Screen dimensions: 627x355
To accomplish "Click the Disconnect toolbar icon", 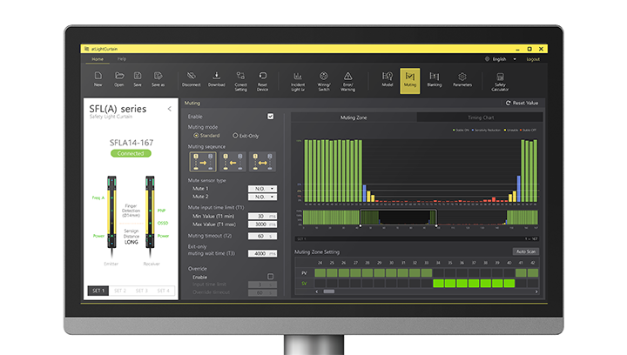I will click(191, 79).
